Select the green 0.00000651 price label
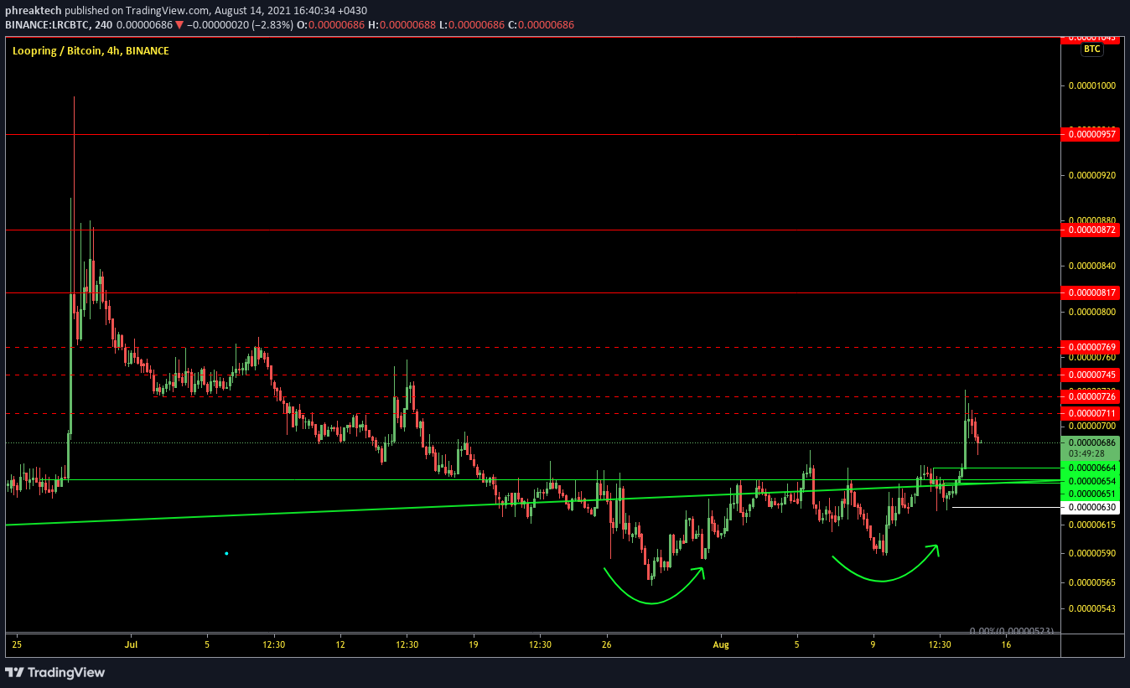This screenshot has width=1130, height=688. (x=1090, y=494)
